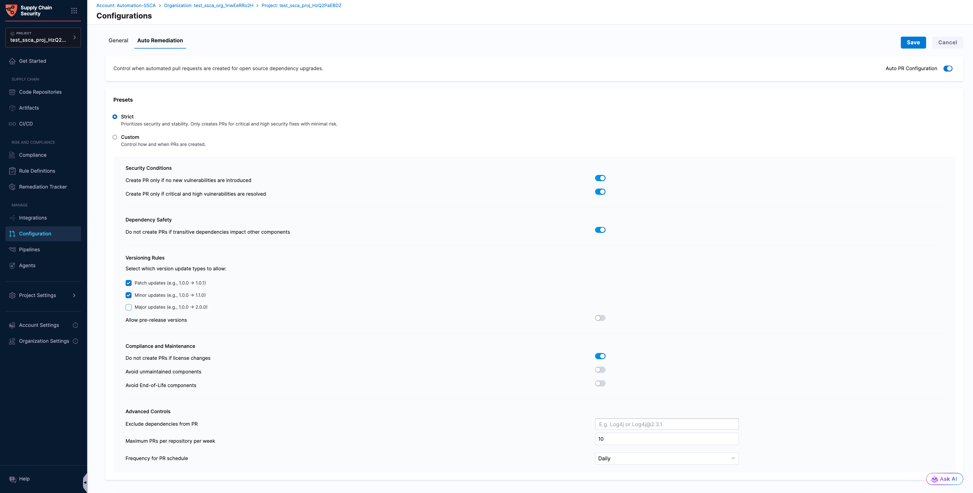The height and width of the screenshot is (493, 973).
Task: Open Pipelines in the sidebar
Action: point(30,250)
